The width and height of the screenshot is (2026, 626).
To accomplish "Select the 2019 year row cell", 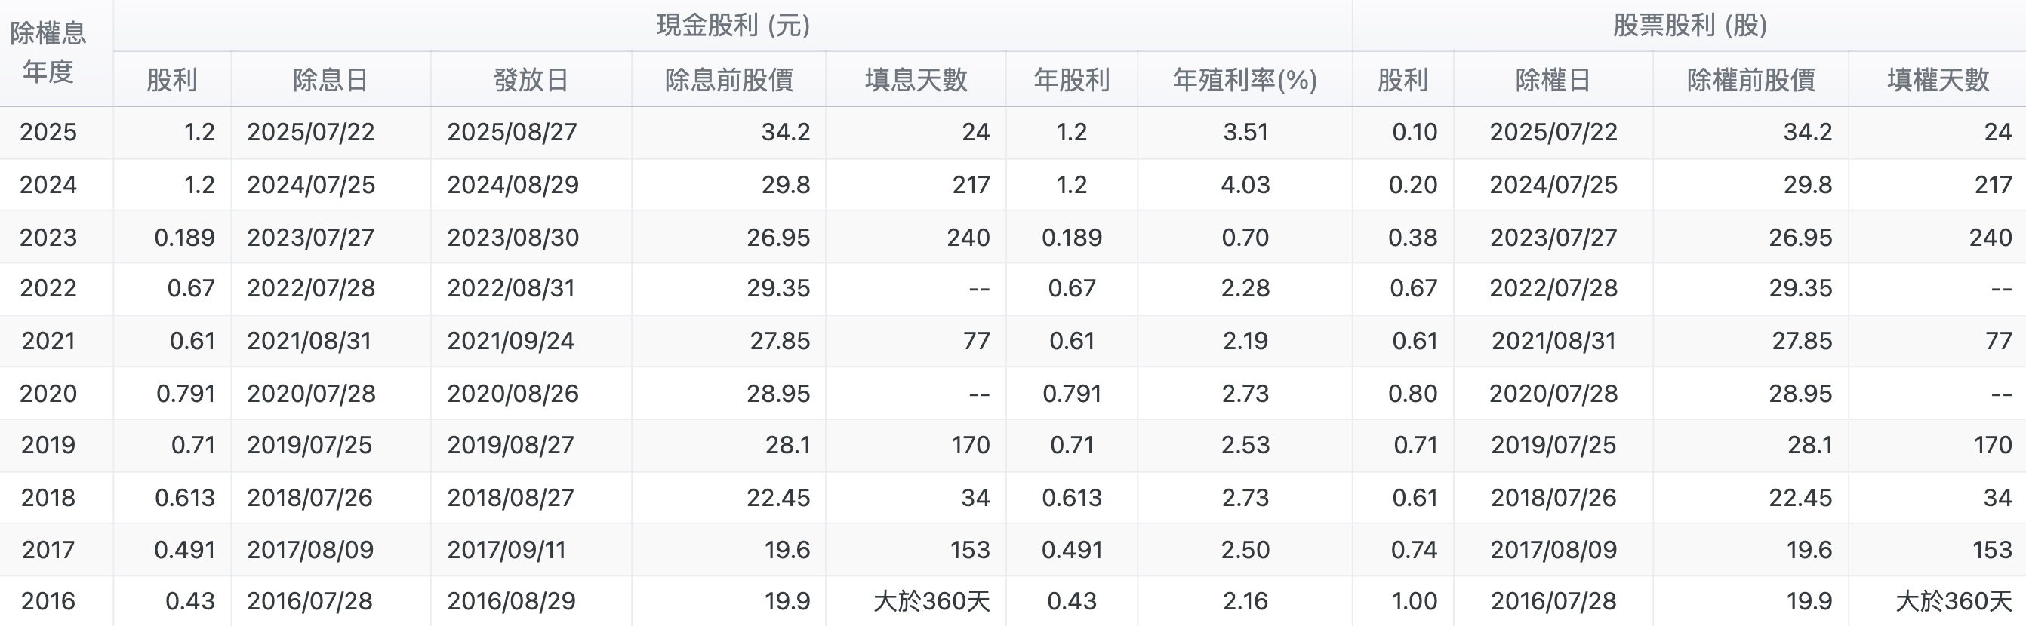I will pyautogui.click(x=48, y=445).
